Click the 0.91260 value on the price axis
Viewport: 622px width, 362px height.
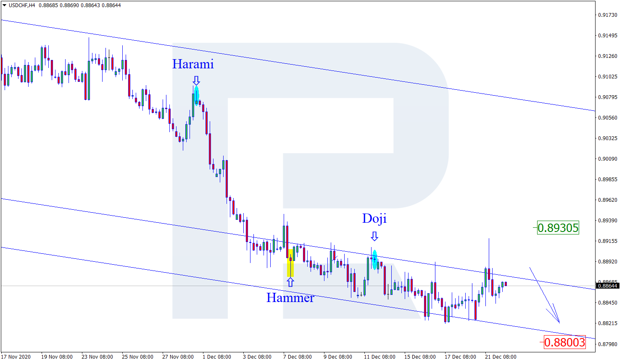[x=608, y=56]
